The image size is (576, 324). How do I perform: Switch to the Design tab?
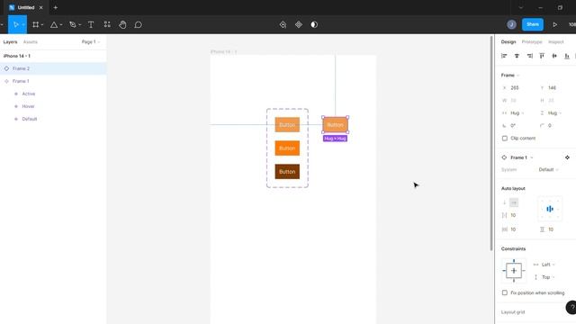pyautogui.click(x=508, y=42)
